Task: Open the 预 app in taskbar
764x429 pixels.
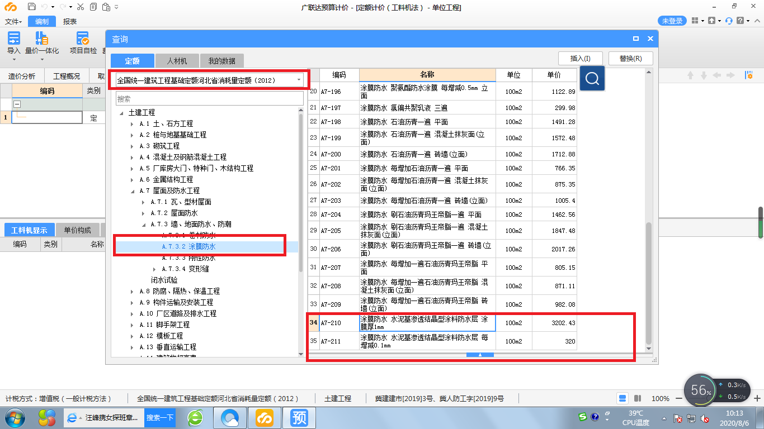Action: (x=299, y=417)
